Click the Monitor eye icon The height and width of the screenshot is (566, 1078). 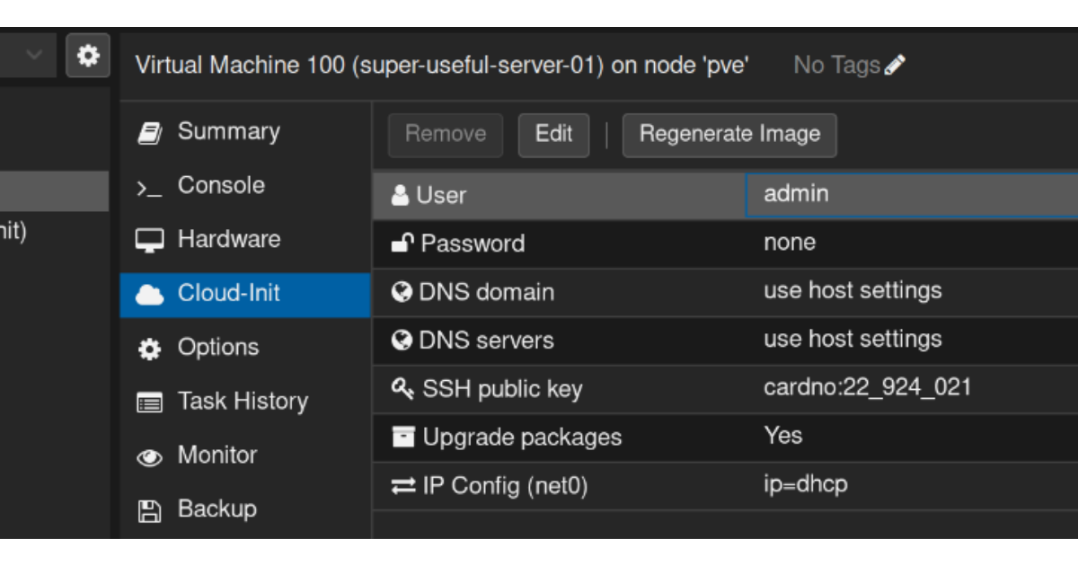tap(149, 457)
